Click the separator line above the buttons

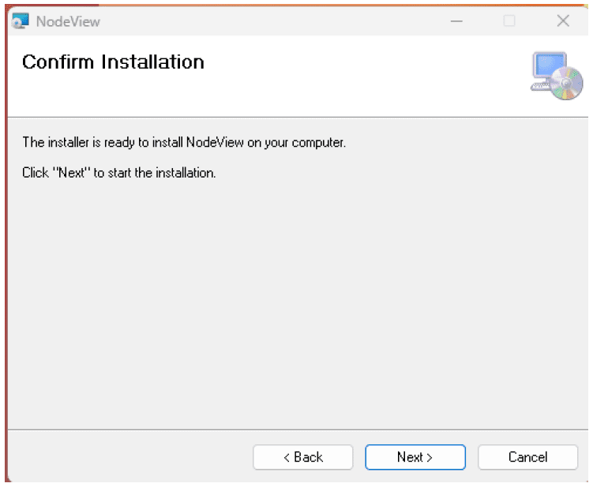pyautogui.click(x=296, y=430)
